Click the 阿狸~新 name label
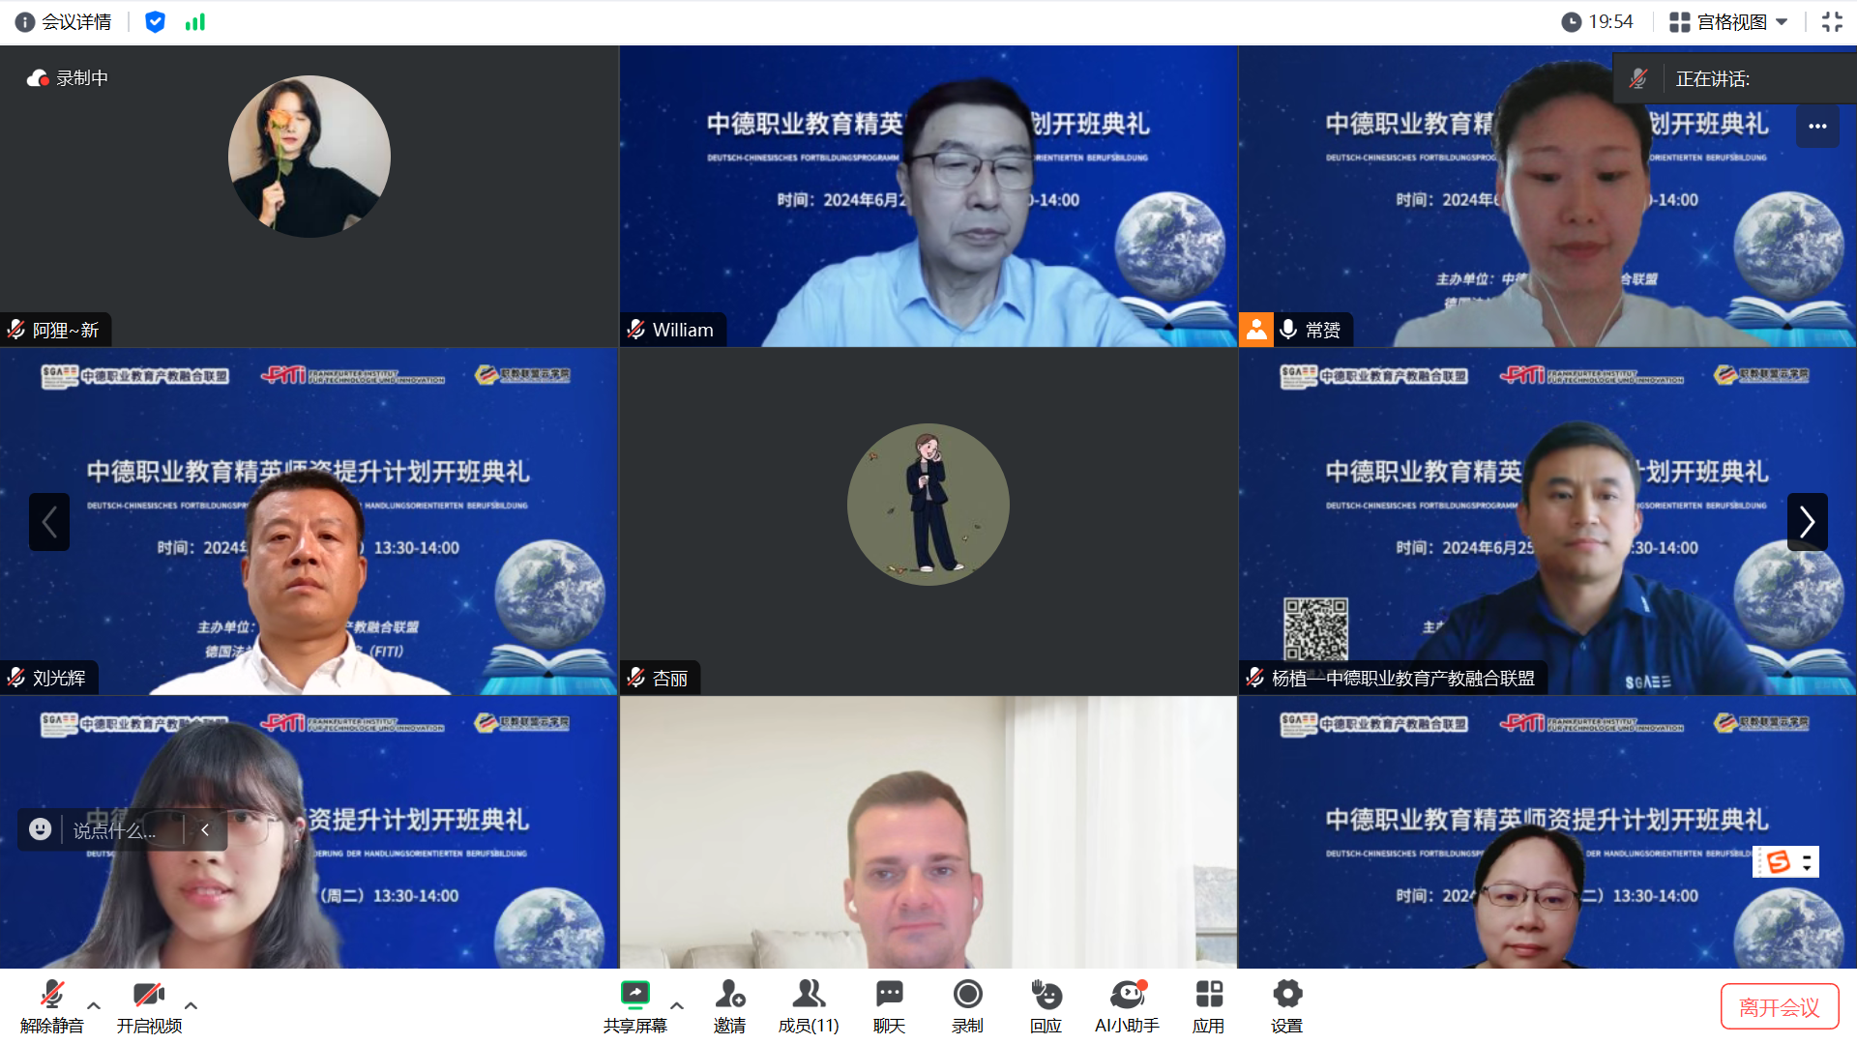Image resolution: width=1857 pixels, height=1044 pixels. (66, 330)
